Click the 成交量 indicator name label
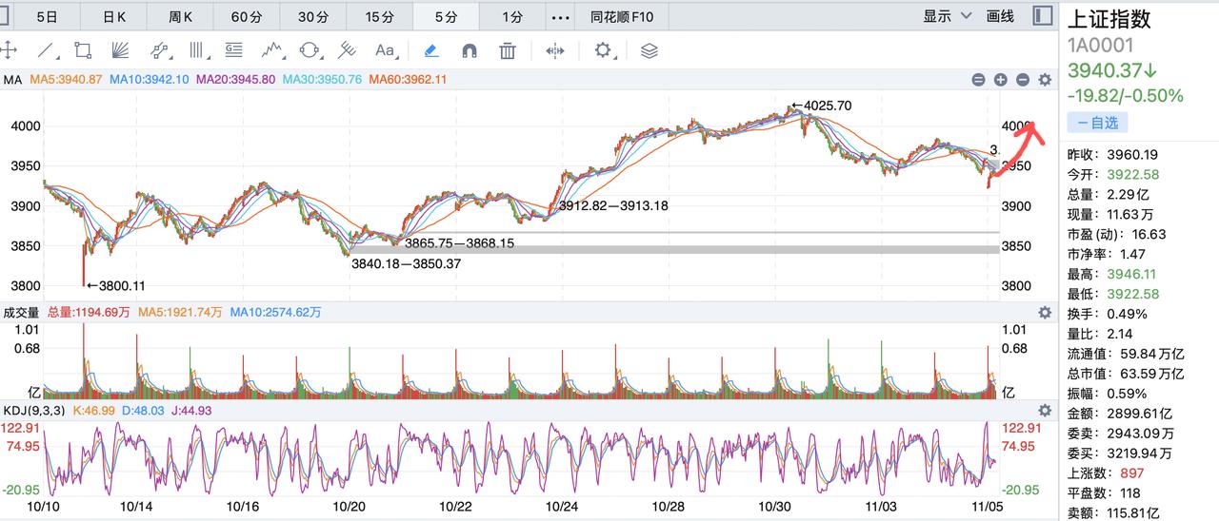Screen dimensions: 1219x521 click(21, 312)
